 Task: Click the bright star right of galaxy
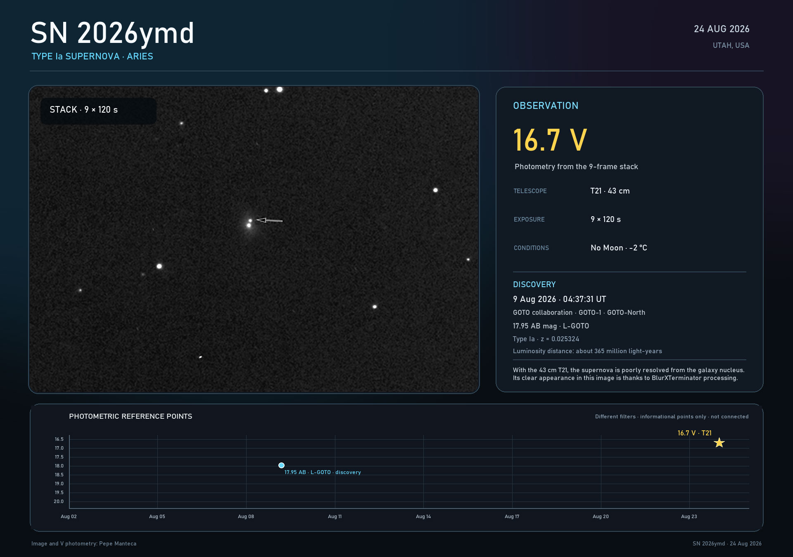pos(435,190)
